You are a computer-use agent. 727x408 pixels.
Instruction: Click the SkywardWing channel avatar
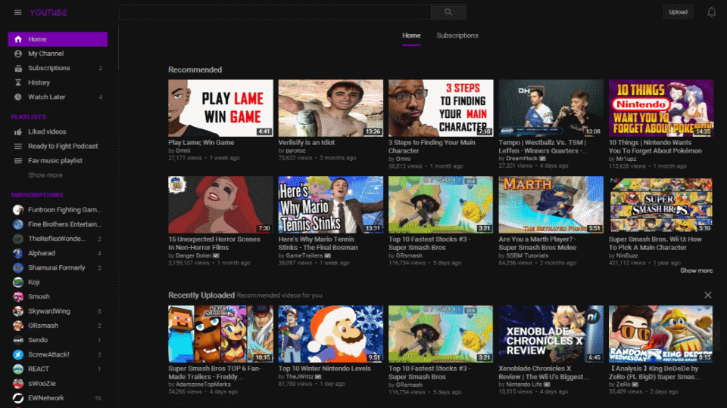[x=18, y=311]
